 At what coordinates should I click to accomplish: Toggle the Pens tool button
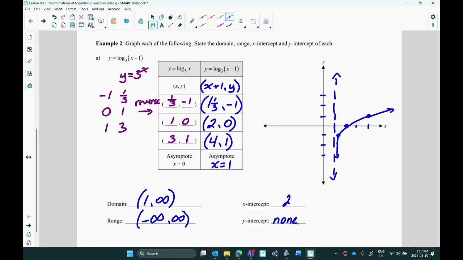coord(153,25)
